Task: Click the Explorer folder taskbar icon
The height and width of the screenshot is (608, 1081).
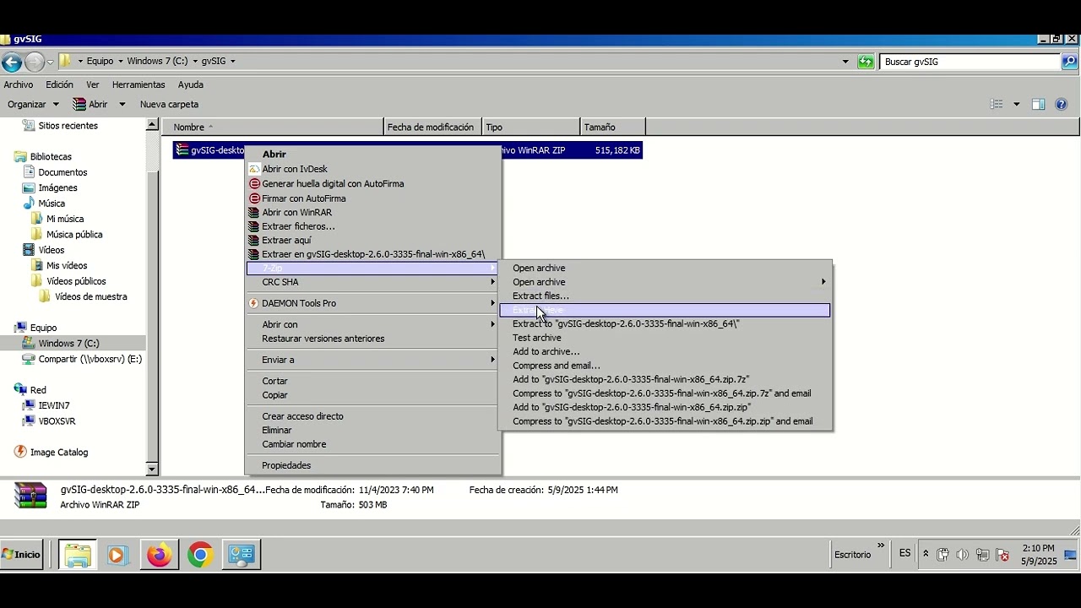Action: click(x=78, y=555)
